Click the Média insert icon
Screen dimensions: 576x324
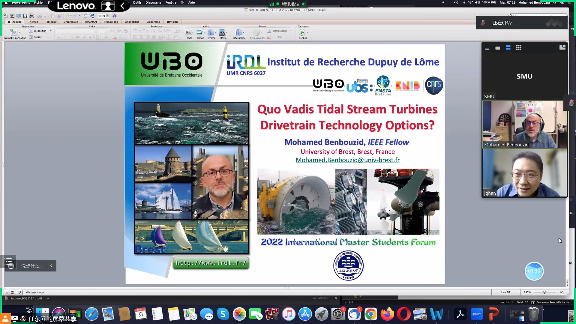(222, 32)
